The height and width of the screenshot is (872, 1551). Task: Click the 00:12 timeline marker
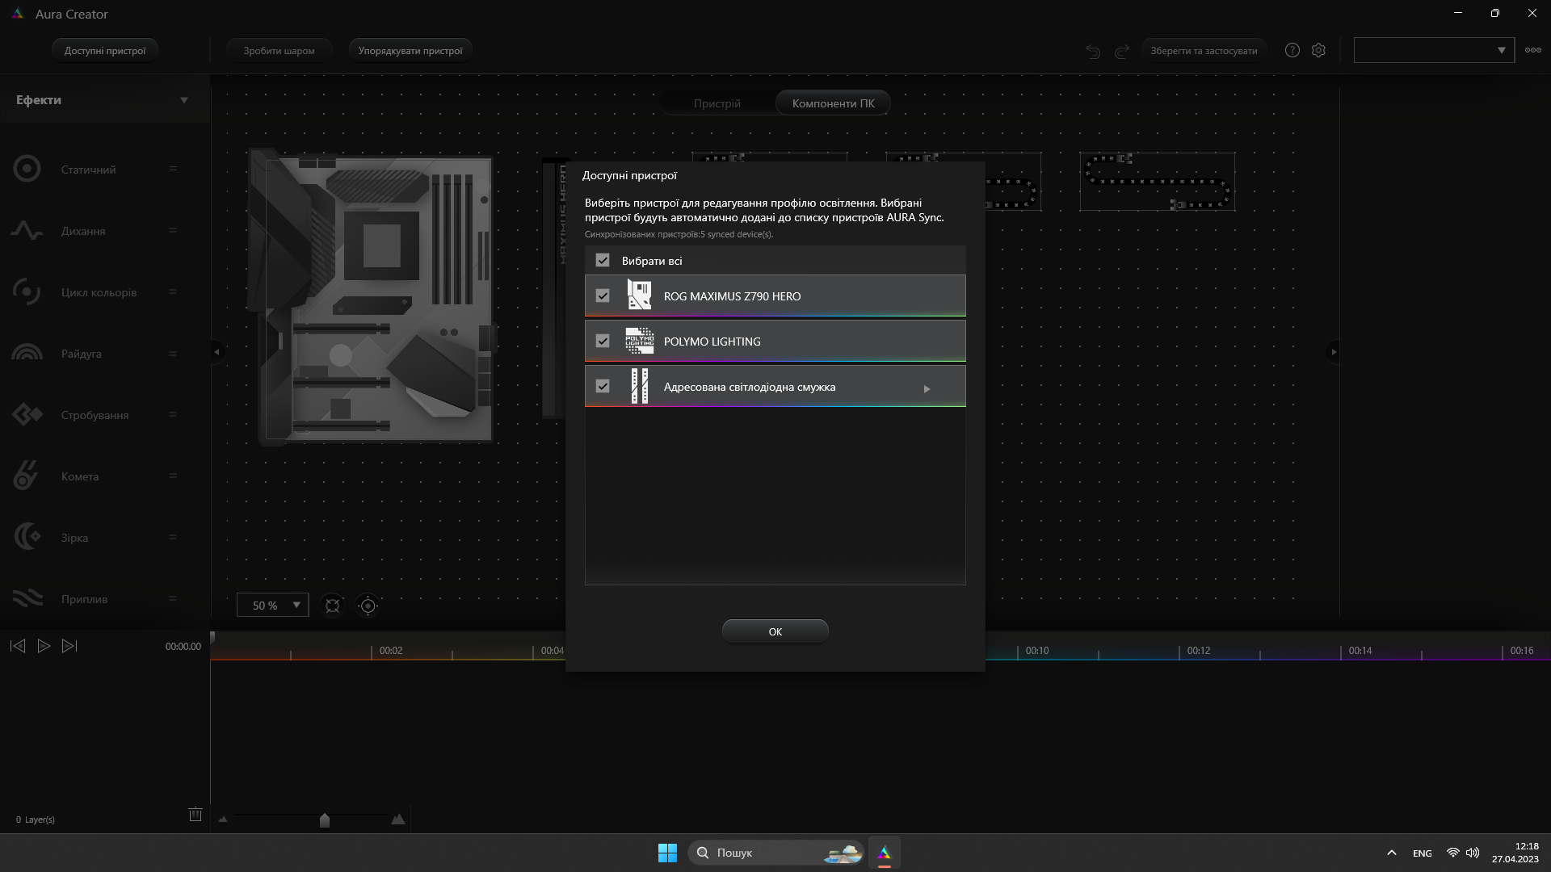pos(1199,651)
